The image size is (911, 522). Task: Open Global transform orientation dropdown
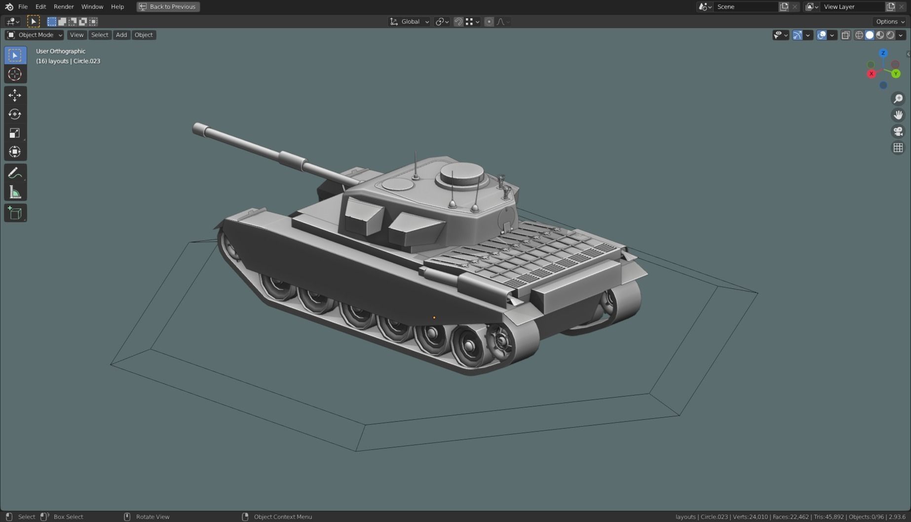coord(410,21)
